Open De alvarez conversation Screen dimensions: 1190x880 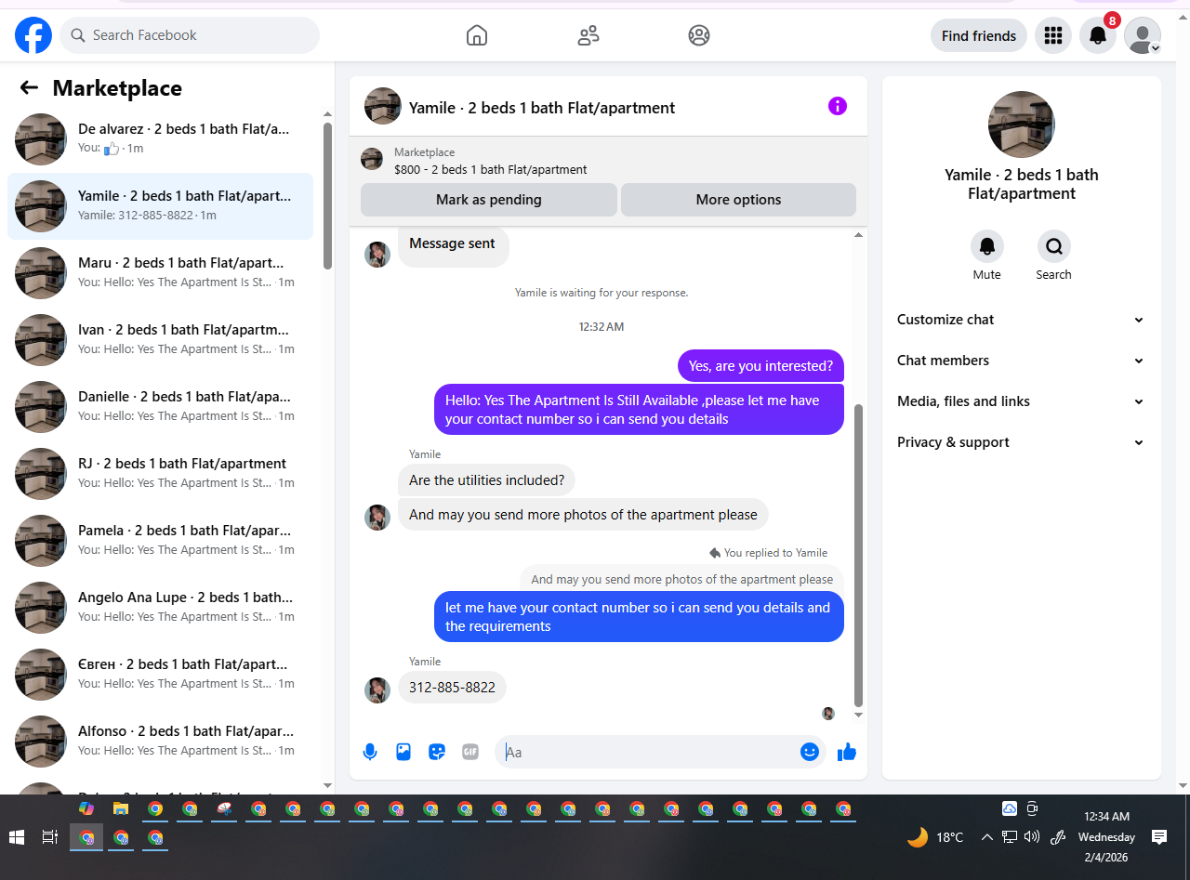(160, 139)
